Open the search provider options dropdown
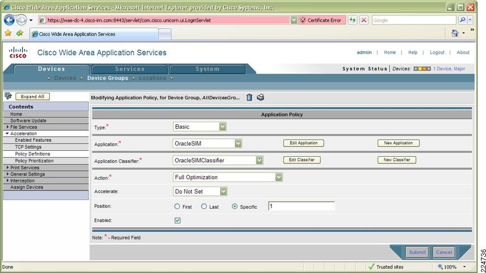 pyautogui.click(x=470, y=20)
